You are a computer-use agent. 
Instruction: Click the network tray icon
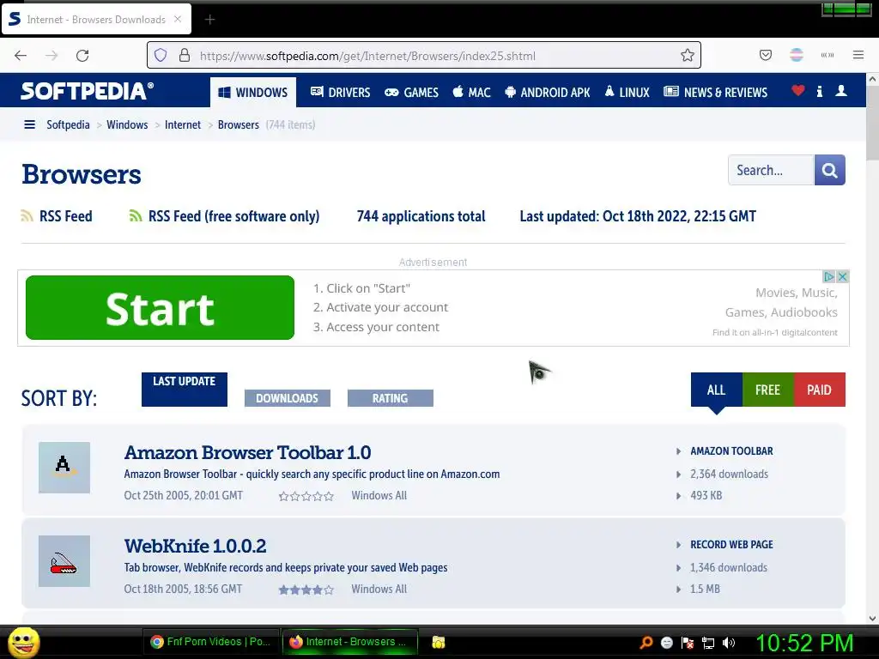pos(708,643)
